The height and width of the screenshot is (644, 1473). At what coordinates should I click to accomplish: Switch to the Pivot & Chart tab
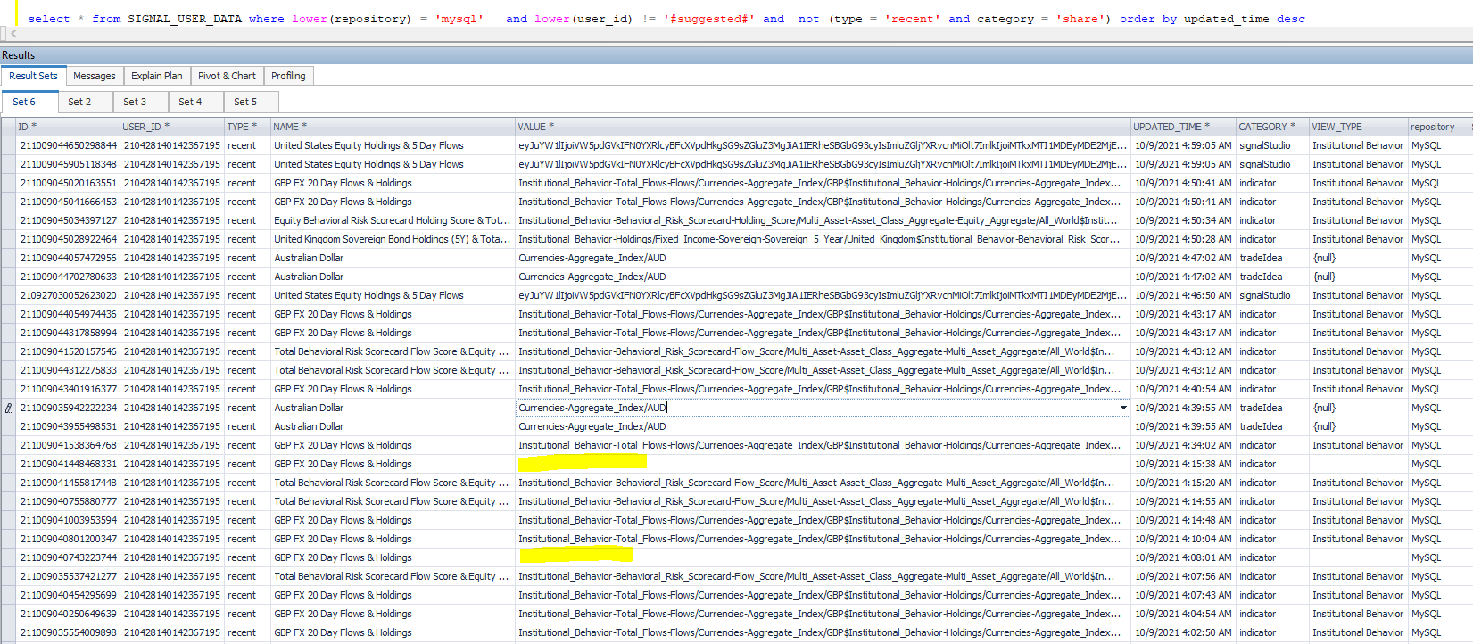[x=227, y=76]
